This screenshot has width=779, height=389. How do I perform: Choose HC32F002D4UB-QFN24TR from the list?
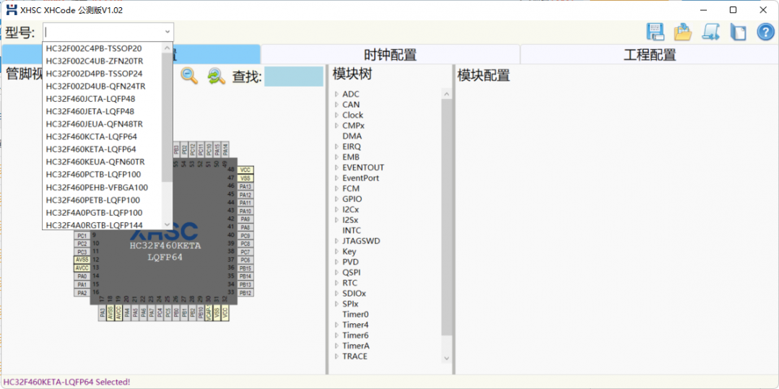click(95, 86)
